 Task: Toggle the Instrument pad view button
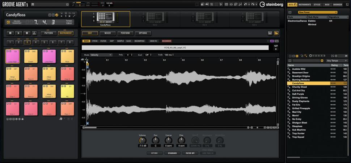point(65,33)
